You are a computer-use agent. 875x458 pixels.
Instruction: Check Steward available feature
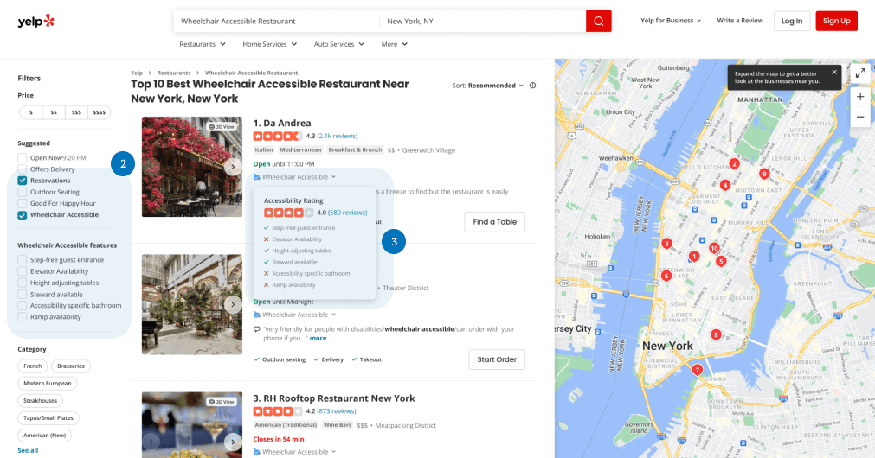click(x=23, y=294)
